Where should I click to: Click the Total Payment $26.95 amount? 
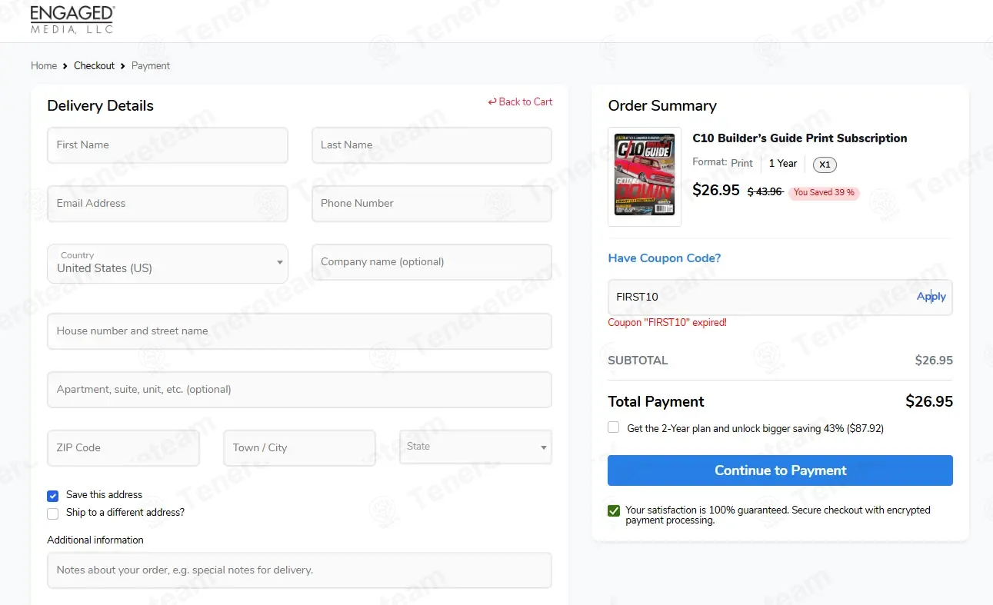[x=929, y=401]
